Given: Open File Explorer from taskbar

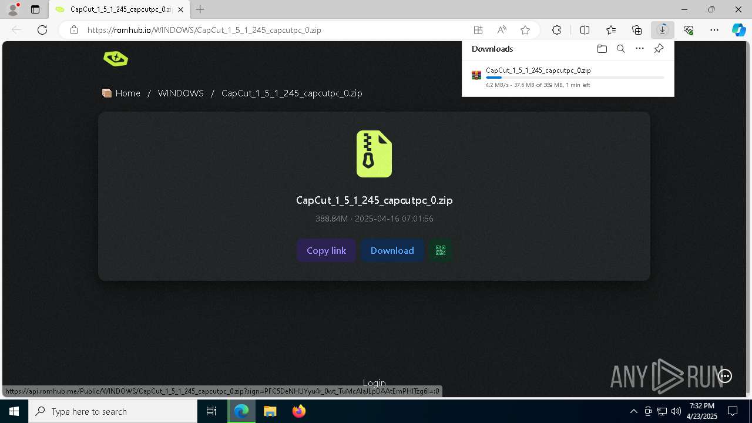Looking at the screenshot, I should 270,411.
